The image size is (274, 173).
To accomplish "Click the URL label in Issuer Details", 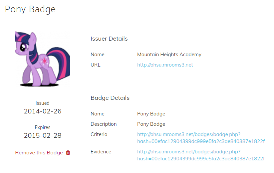I will pos(96,65).
